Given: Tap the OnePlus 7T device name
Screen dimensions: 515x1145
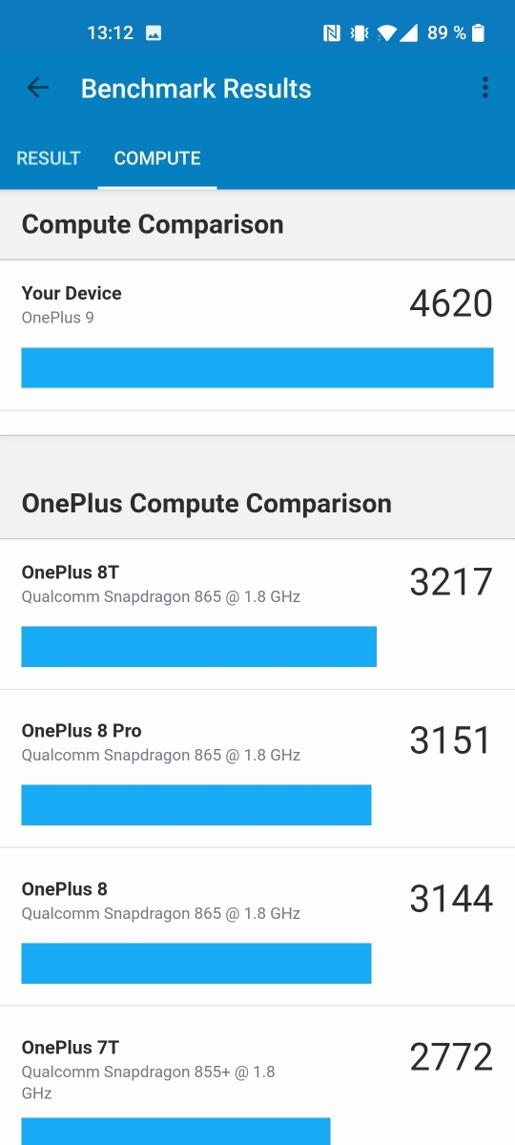Looking at the screenshot, I should click(x=71, y=1048).
